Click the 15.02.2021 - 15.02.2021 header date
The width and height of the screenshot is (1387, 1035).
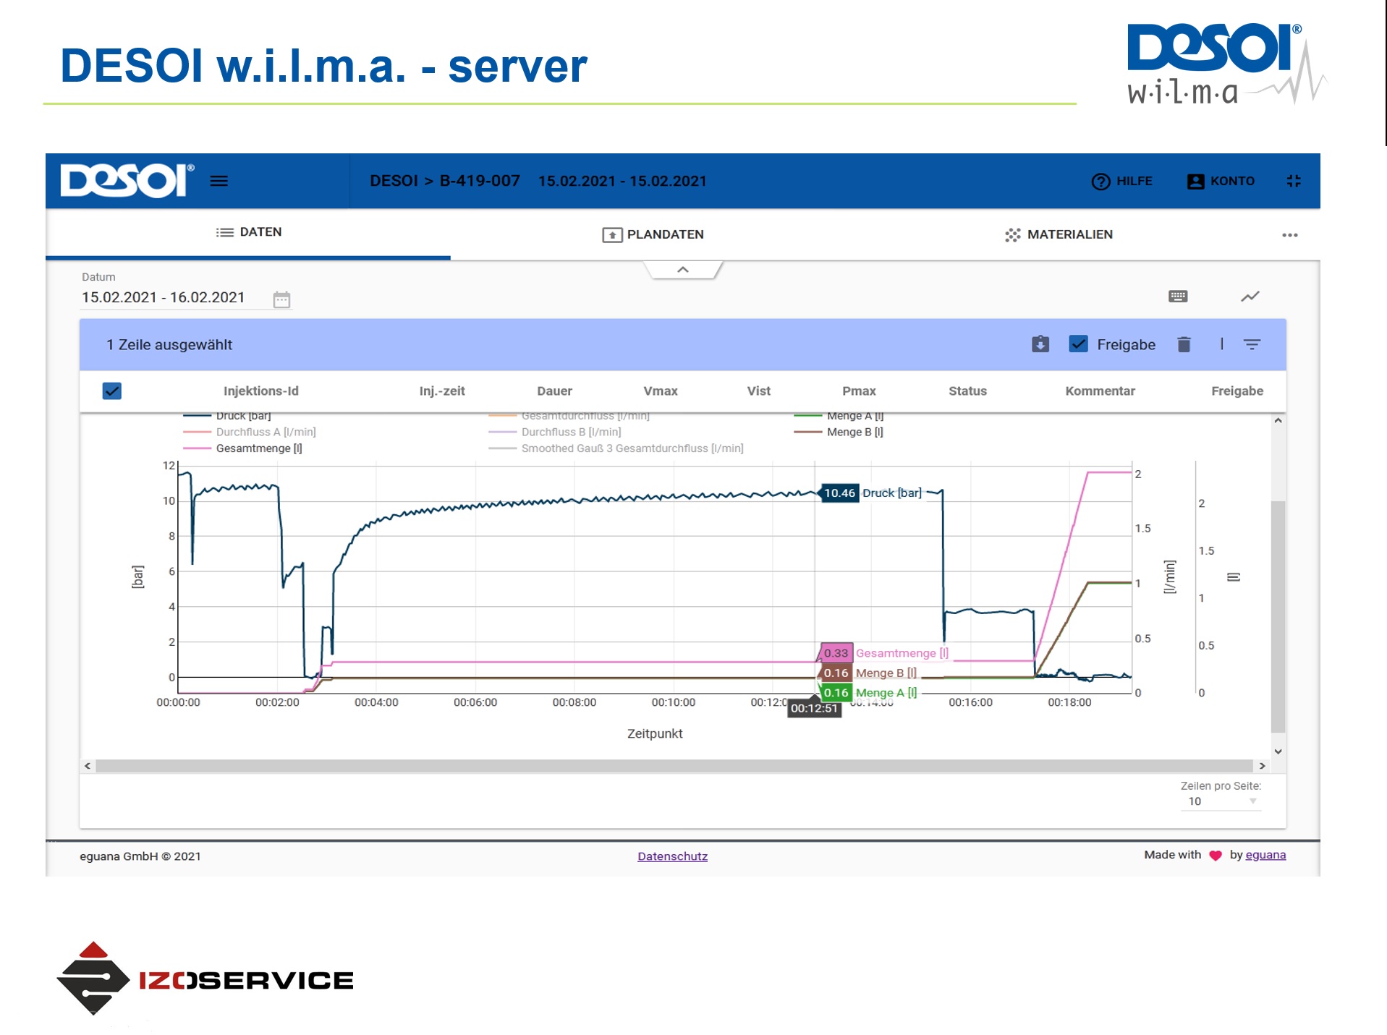tap(622, 181)
